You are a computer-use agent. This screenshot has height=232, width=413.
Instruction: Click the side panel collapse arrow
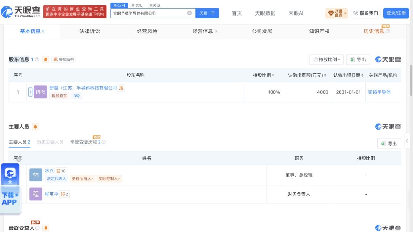(407, 141)
